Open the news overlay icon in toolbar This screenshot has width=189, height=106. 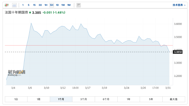tap(79, 5)
